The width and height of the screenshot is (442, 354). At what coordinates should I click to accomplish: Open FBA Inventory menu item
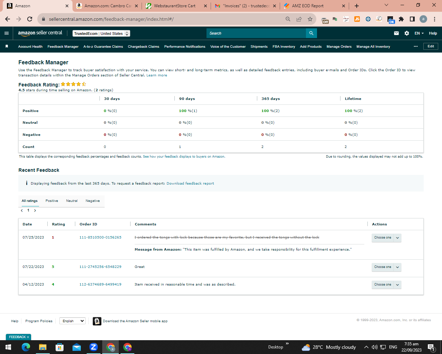pos(284,46)
